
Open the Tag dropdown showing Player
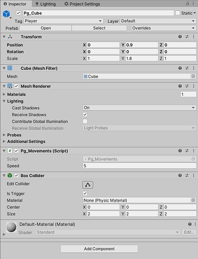click(64, 21)
